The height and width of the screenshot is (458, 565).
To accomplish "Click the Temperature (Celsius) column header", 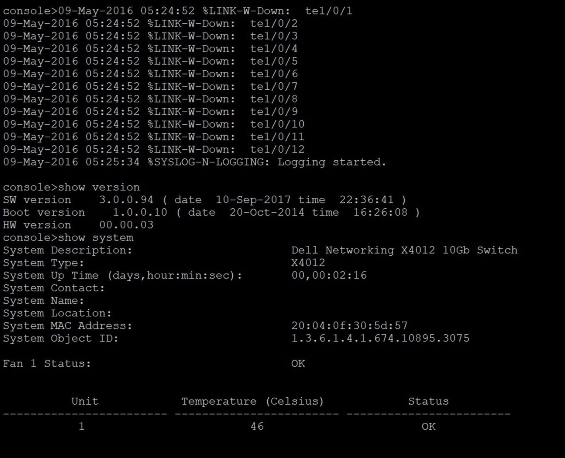I will click(x=252, y=402).
